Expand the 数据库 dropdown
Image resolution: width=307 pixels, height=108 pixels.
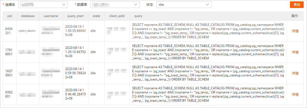pyautogui.click(x=115, y=5)
